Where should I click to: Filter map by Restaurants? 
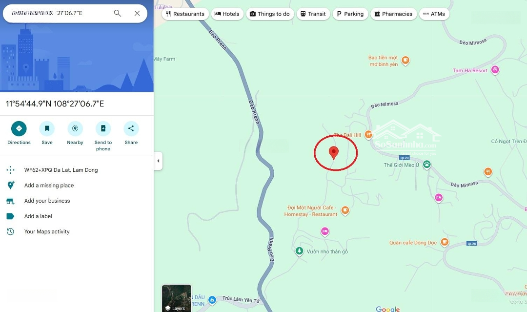click(x=185, y=14)
